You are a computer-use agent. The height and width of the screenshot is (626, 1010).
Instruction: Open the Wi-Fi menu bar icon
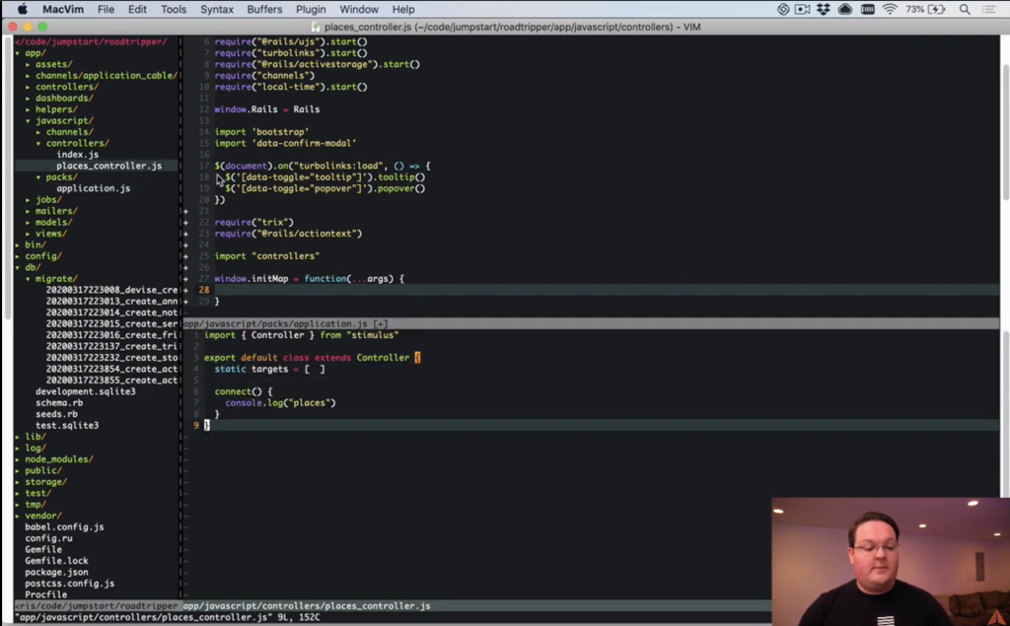(889, 9)
